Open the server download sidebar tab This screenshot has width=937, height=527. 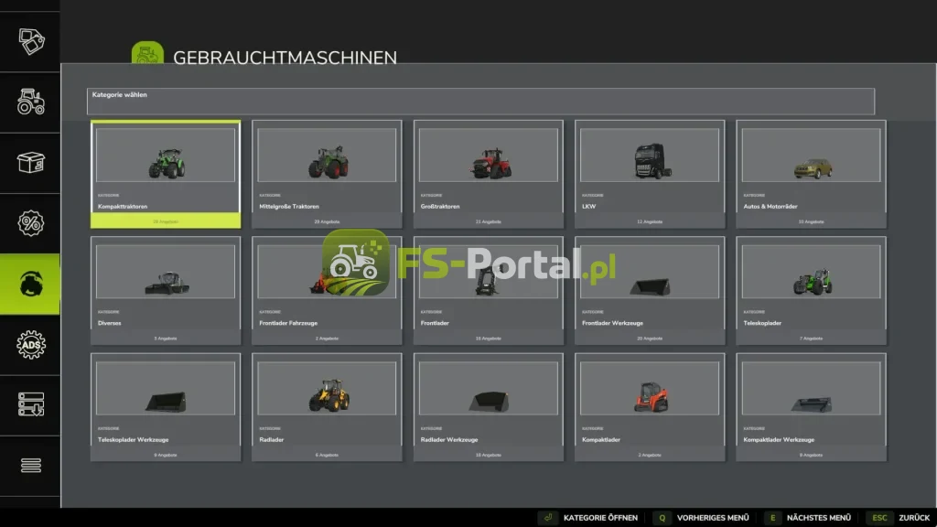pos(30,405)
